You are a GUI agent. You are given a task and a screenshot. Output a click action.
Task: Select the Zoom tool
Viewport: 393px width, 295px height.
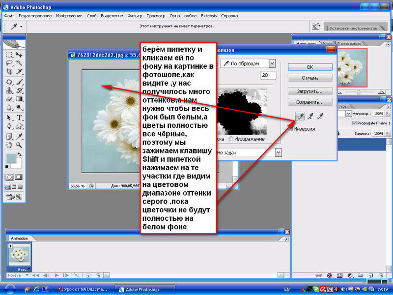point(19,145)
